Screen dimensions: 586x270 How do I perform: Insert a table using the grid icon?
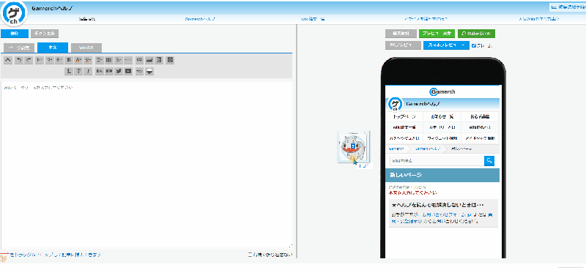[x=108, y=60]
